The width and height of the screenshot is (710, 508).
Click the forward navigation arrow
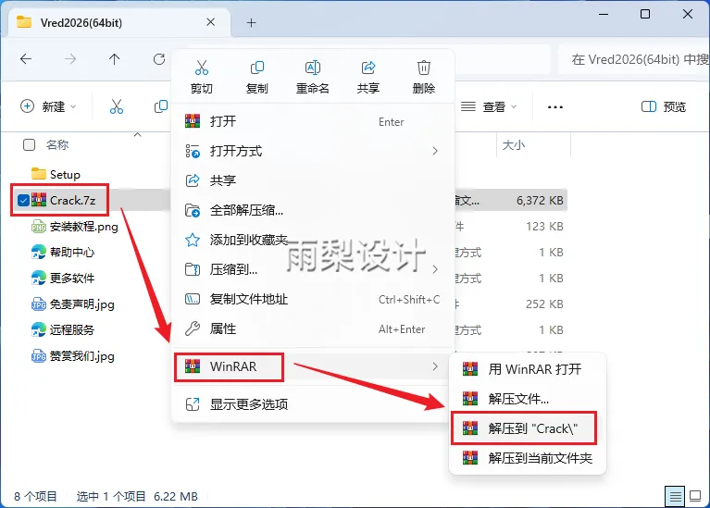(70, 59)
